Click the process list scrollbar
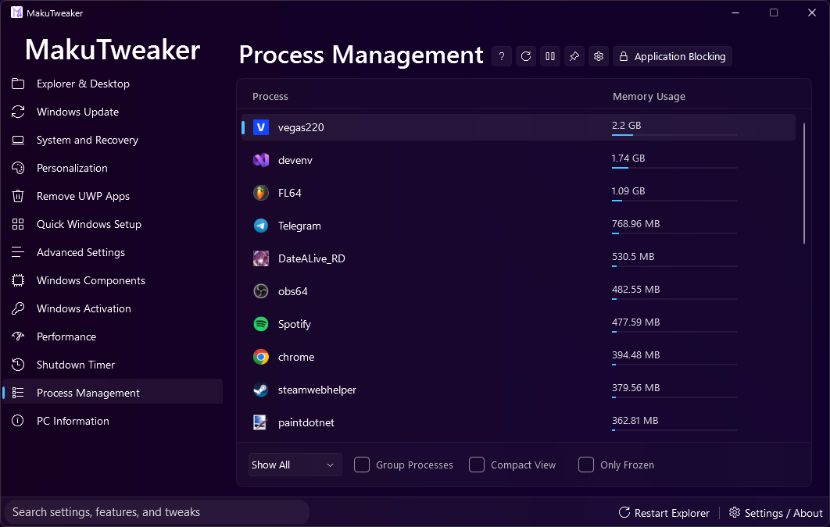830x527 pixels. tap(804, 183)
